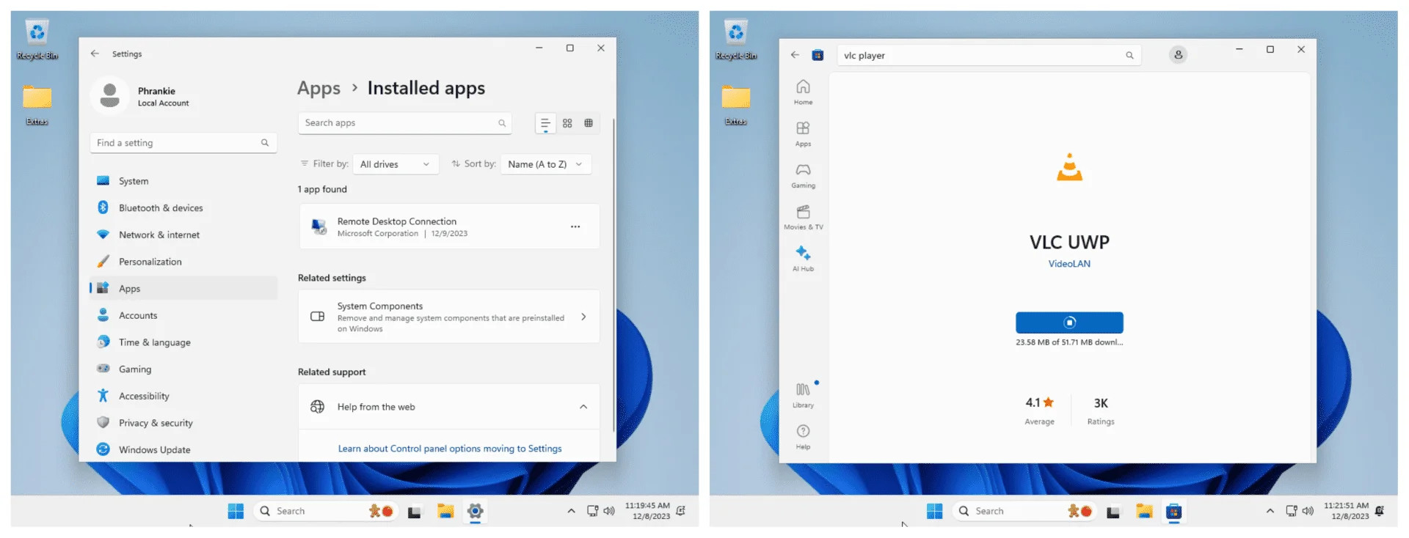Image resolution: width=1409 pixels, height=538 pixels.
Task: Click the vlc player search field
Action: tap(989, 55)
